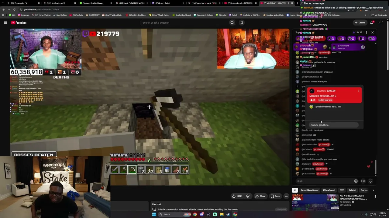This screenshot has height=218, width=389.
Task: Start voice search with the microphone
Action: 242,23
